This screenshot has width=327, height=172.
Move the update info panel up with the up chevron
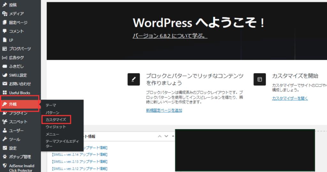[x=160, y=136]
